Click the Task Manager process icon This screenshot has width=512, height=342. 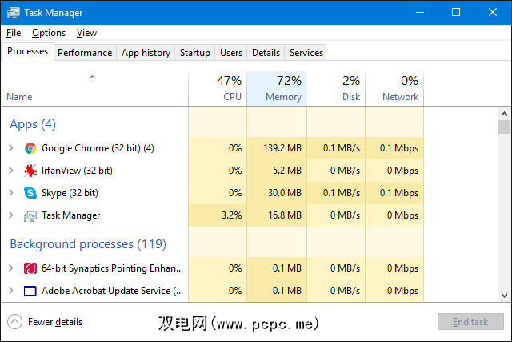30,215
